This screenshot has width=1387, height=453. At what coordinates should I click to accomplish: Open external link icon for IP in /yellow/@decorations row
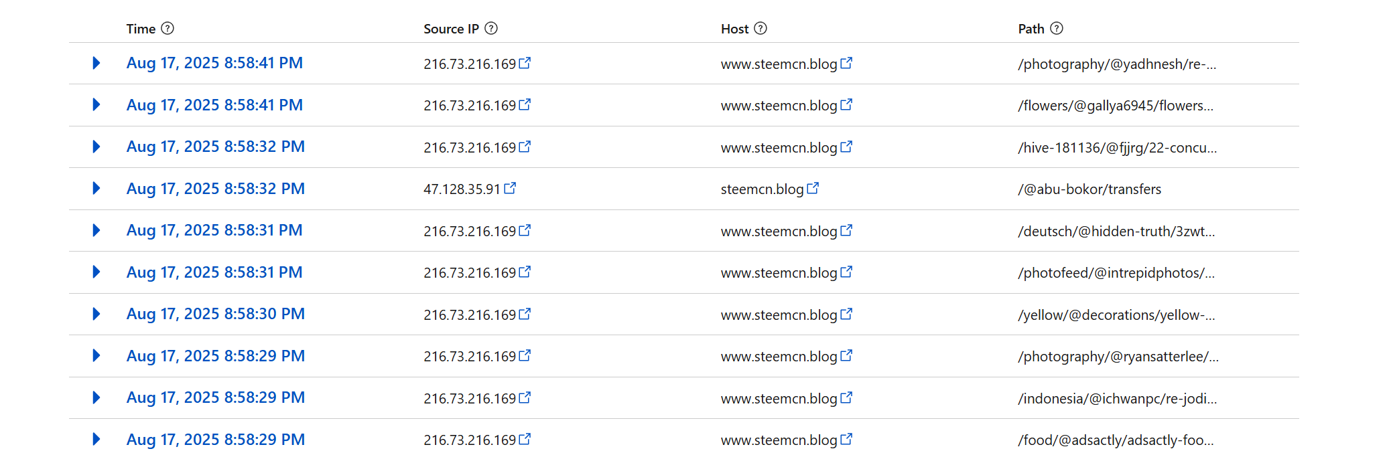tap(525, 314)
